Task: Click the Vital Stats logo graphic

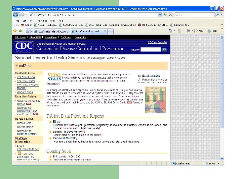Action: pyautogui.click(x=54, y=77)
